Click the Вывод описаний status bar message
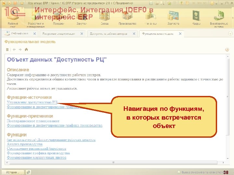 tap(201, 172)
